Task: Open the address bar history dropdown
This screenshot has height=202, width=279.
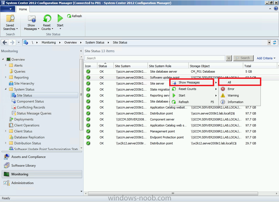Action: [269, 42]
